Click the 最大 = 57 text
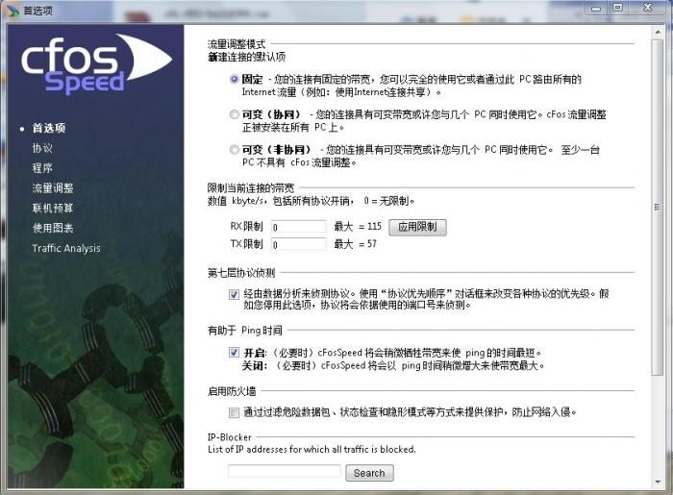The image size is (673, 495). coord(356,244)
